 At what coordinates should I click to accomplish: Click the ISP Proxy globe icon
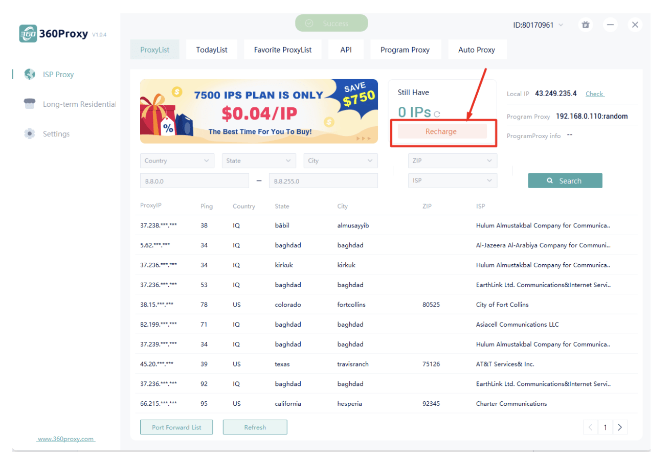[30, 75]
